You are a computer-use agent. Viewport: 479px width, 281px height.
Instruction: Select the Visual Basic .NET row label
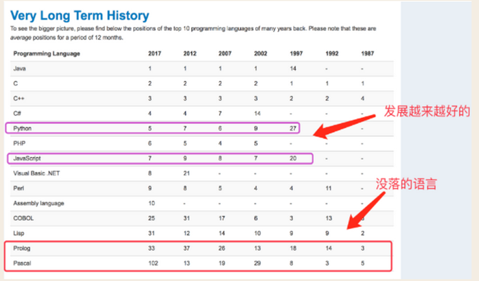click(36, 173)
